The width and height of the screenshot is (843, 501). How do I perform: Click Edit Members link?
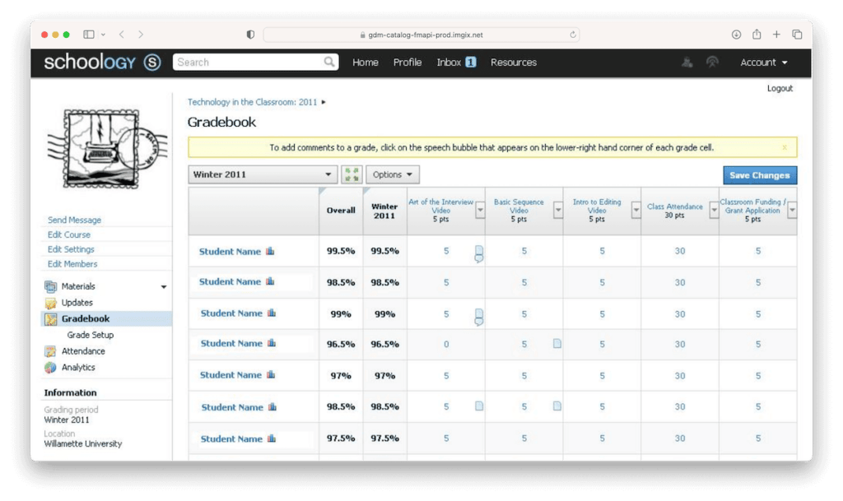pyautogui.click(x=72, y=264)
